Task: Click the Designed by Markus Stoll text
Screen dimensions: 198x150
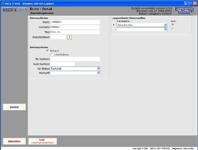Action: 183,148
